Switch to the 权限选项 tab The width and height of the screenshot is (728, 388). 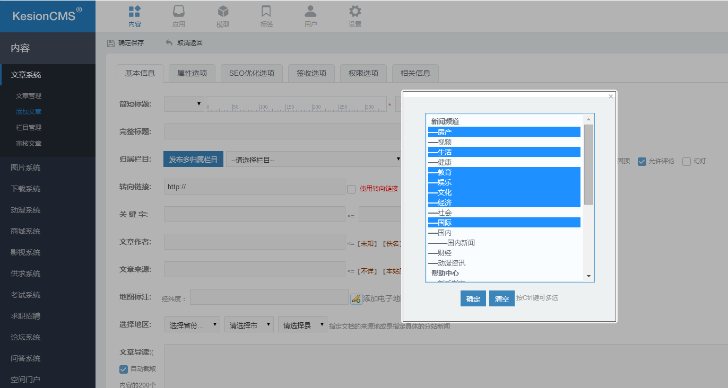(x=363, y=73)
